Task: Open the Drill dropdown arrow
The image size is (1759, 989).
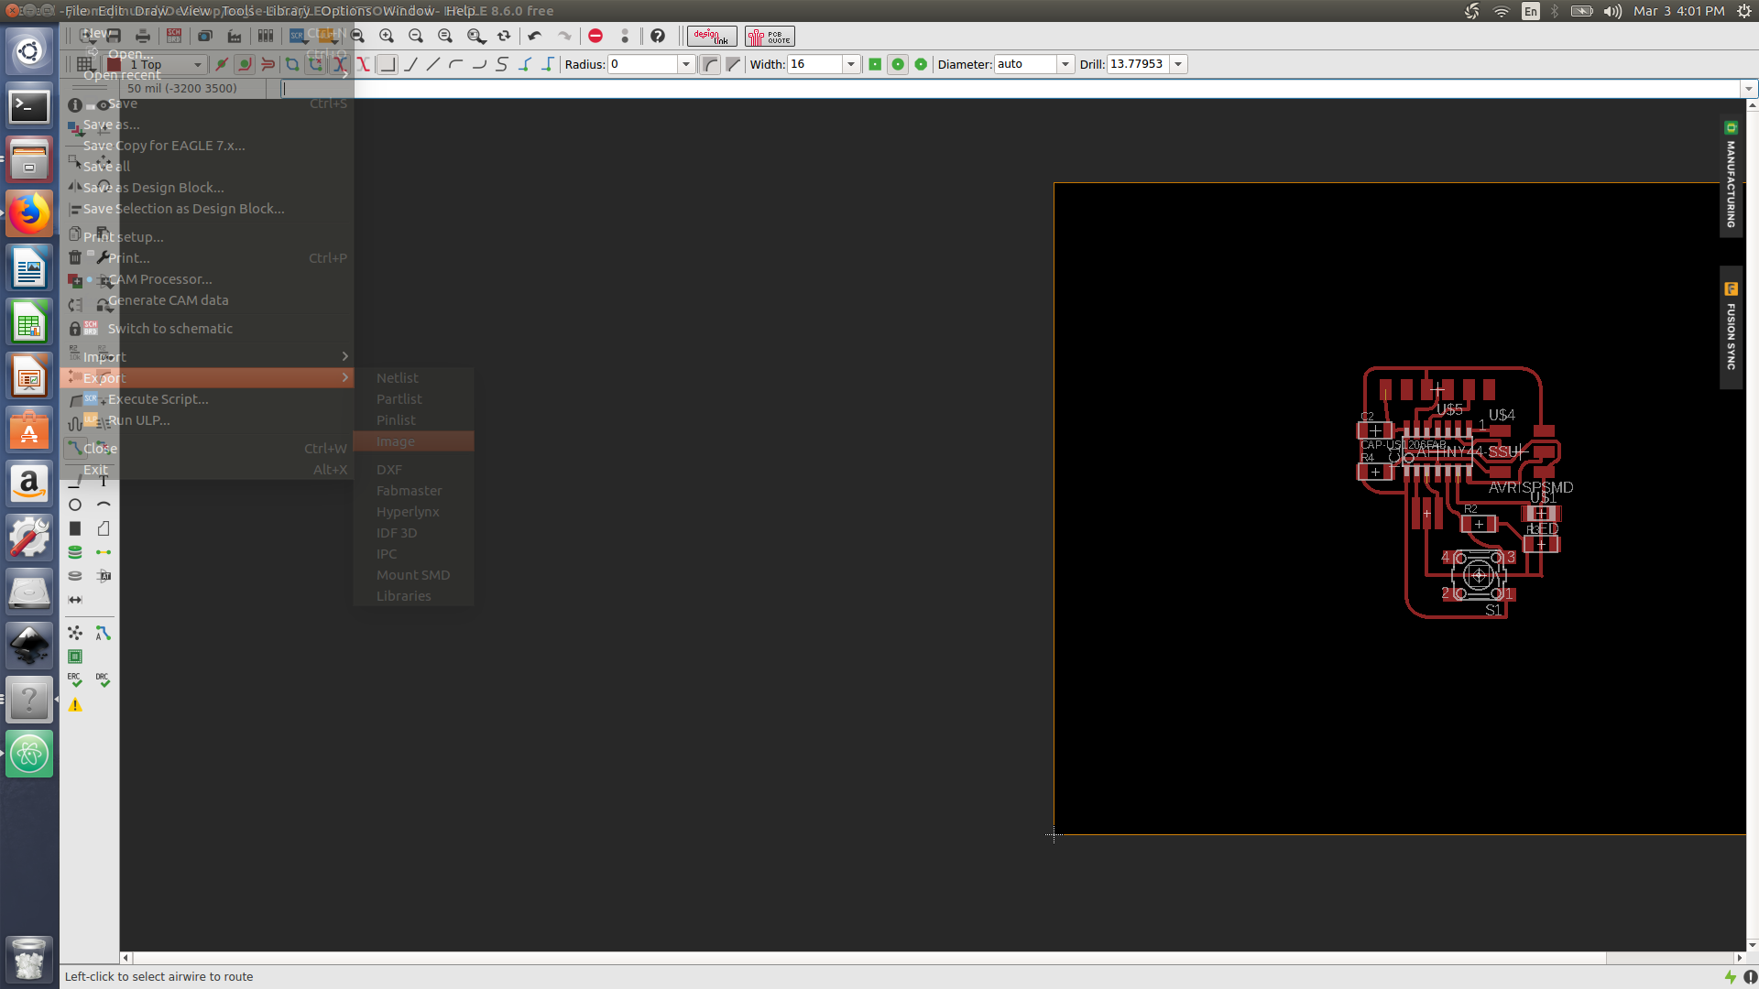Action: [1178, 64]
